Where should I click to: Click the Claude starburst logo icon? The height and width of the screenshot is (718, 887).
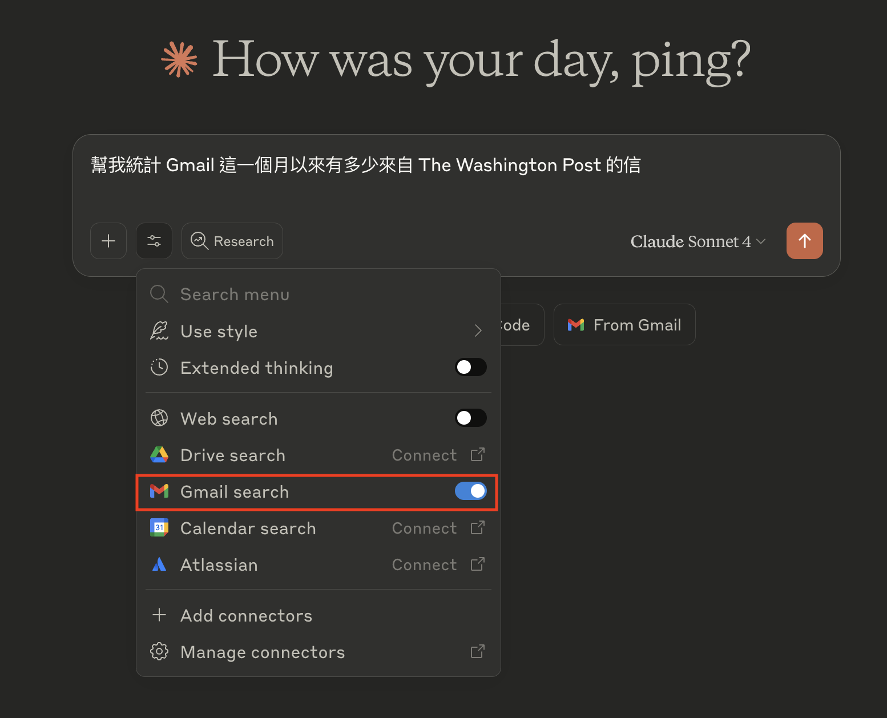(x=179, y=59)
